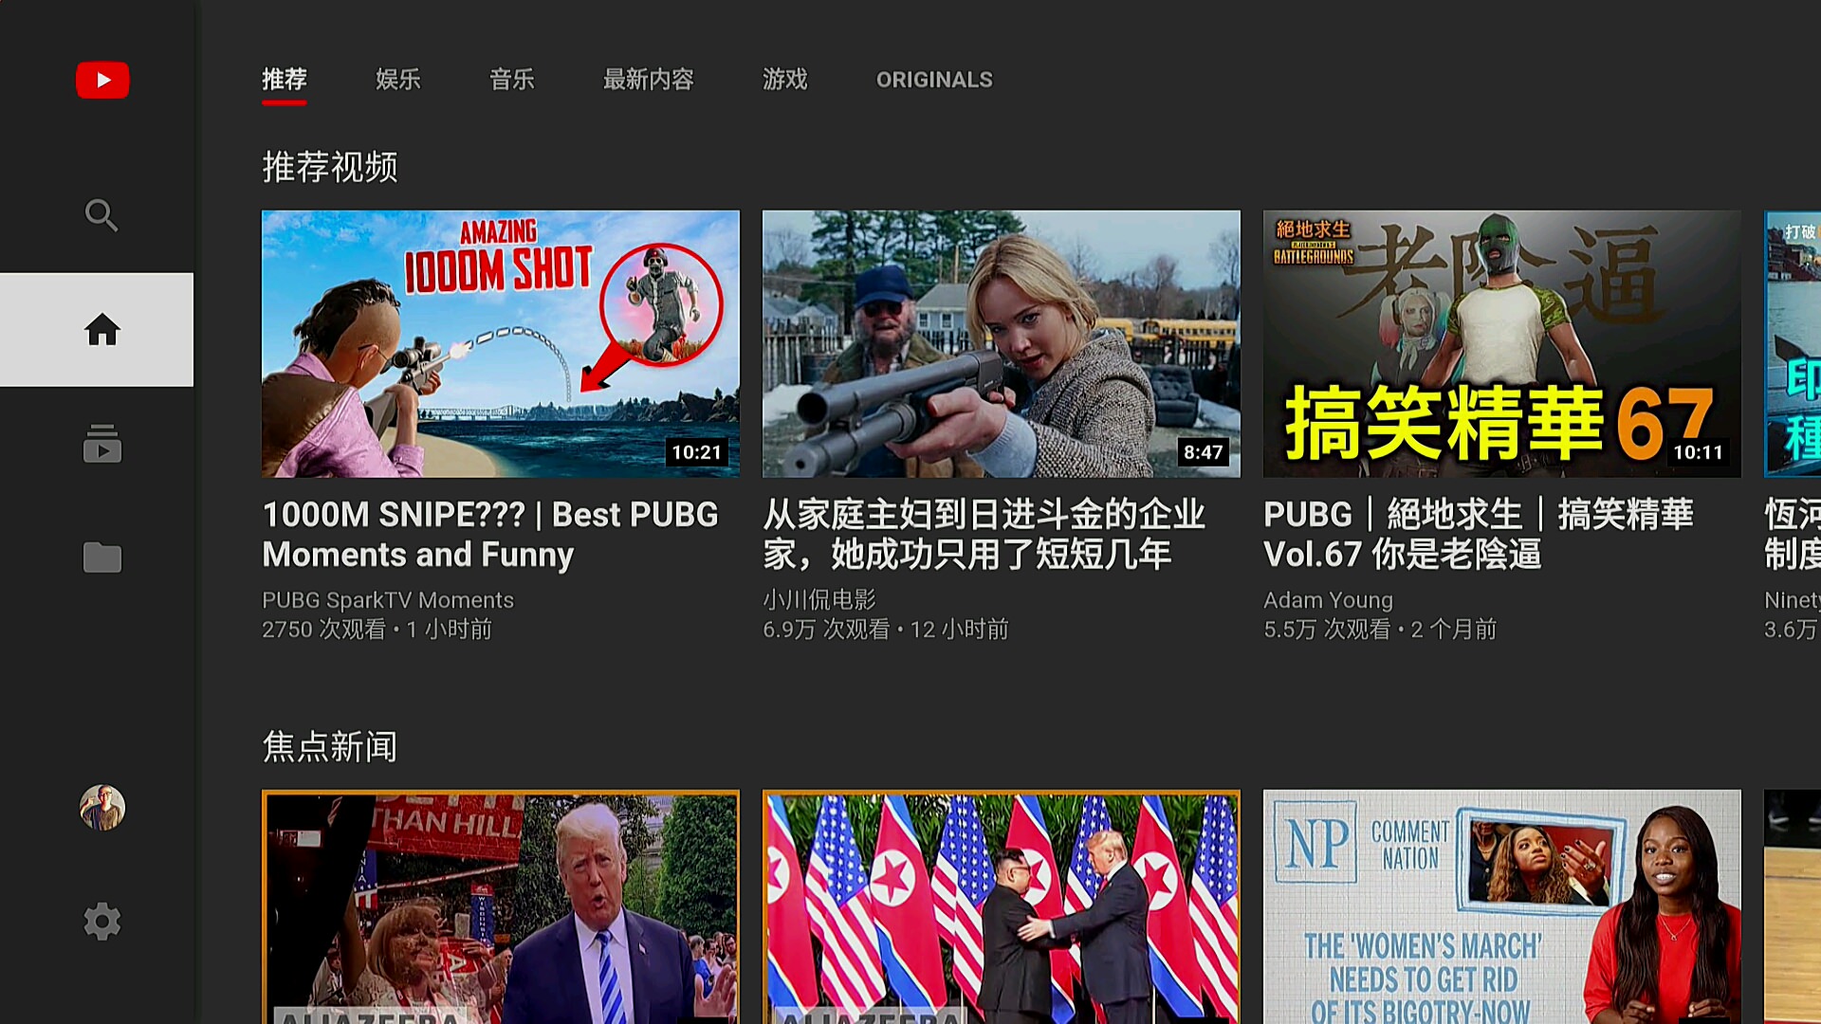Screen dimensions: 1821x1024
Task: Open the Subscriptions icon in the sidebar
Action: pos(101,444)
